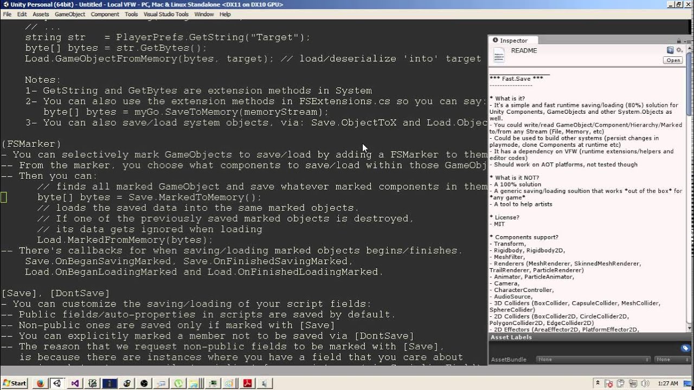The width and height of the screenshot is (694, 390).
Task: Click the 1:27 AM taskbar clock
Action: (x=668, y=383)
